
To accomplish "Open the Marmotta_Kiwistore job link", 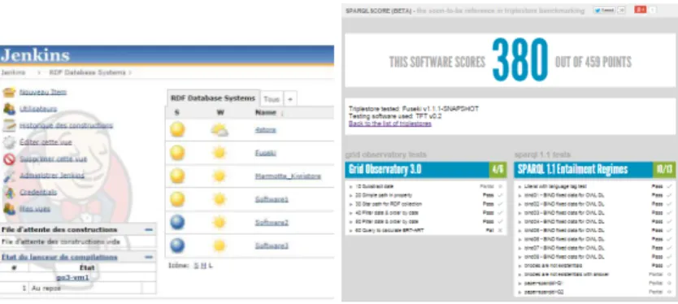I will point(288,176).
